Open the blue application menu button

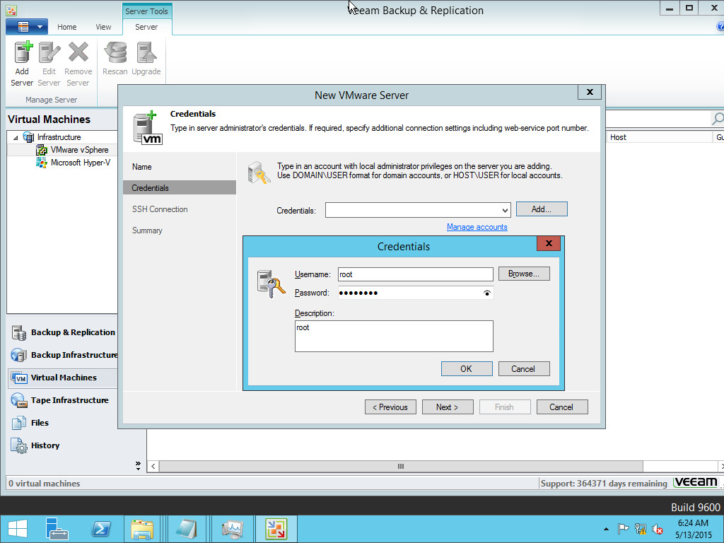coord(27,27)
